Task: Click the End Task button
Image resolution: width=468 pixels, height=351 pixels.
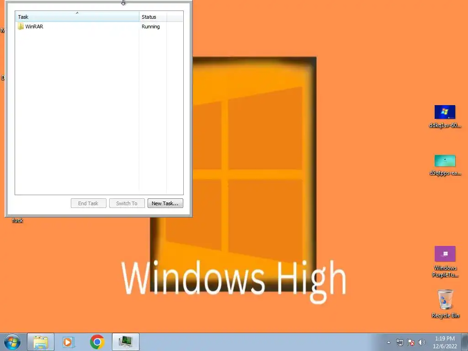Action: (88, 203)
